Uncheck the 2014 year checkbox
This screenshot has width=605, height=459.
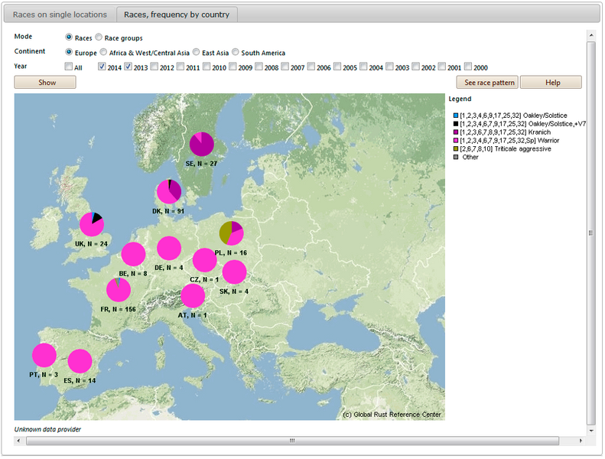pos(102,67)
